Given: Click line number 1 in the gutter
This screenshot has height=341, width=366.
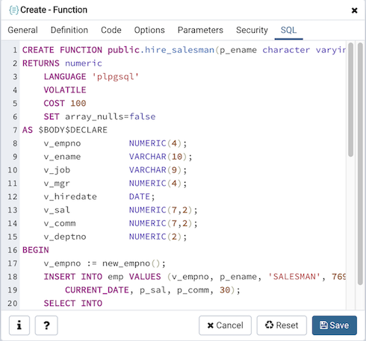Looking at the screenshot, I should [x=15, y=50].
